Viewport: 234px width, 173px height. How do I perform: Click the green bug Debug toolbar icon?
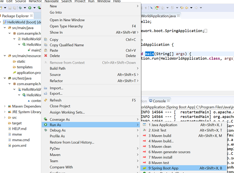(20, 8)
